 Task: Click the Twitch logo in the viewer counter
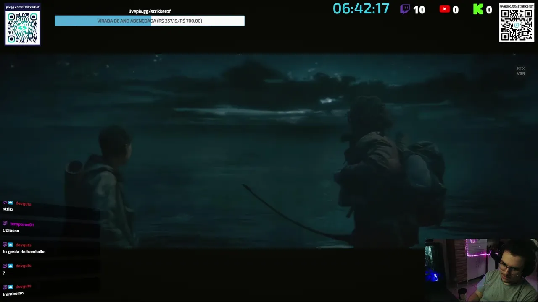click(405, 9)
